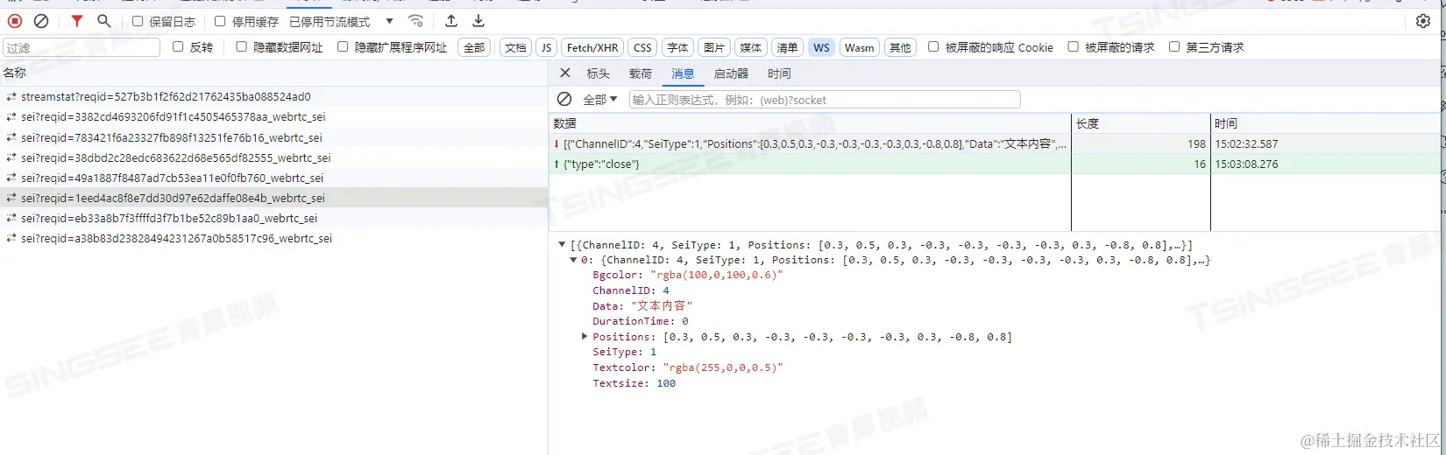The width and height of the screenshot is (1446, 455).
Task: Expand the Positions array
Action: [x=585, y=336]
